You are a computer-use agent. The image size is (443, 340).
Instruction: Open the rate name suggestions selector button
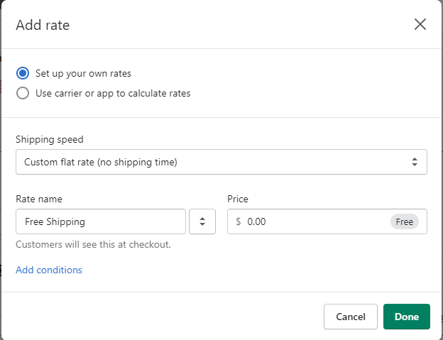pyautogui.click(x=202, y=221)
